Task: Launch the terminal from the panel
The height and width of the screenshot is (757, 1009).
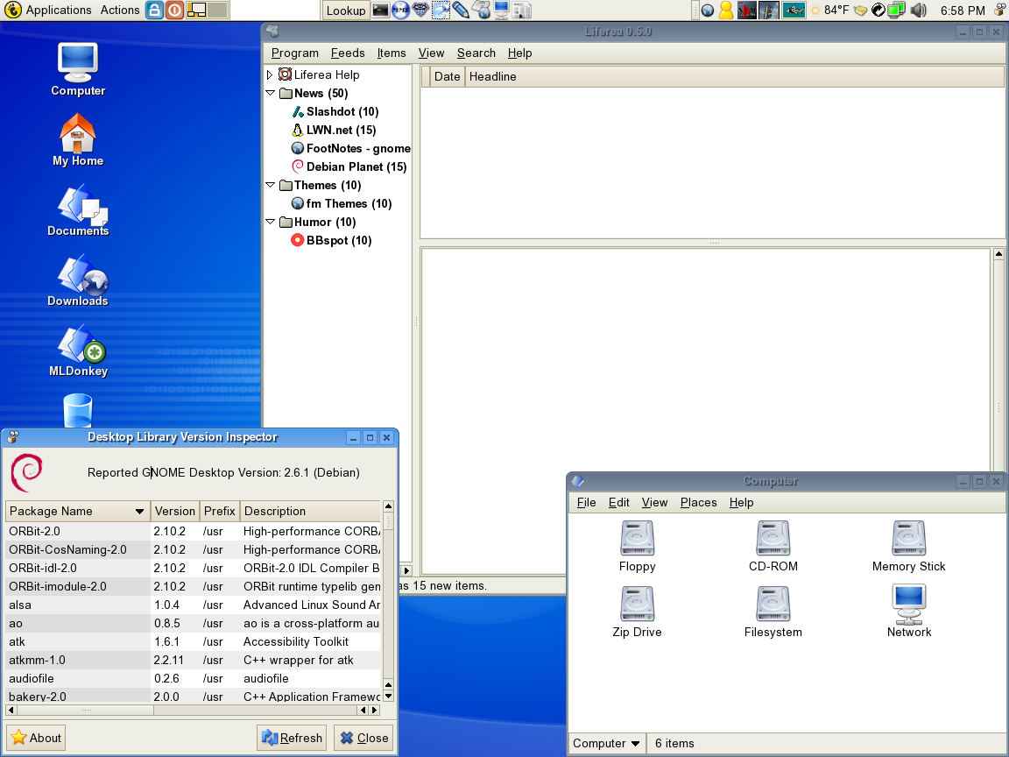Action: pyautogui.click(x=381, y=10)
